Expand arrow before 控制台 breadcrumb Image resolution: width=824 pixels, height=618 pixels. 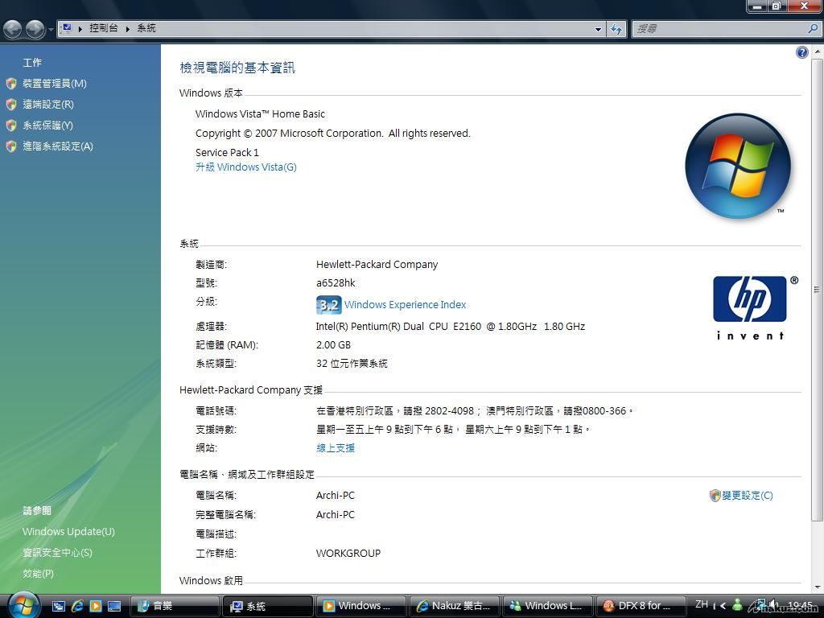tap(80, 29)
